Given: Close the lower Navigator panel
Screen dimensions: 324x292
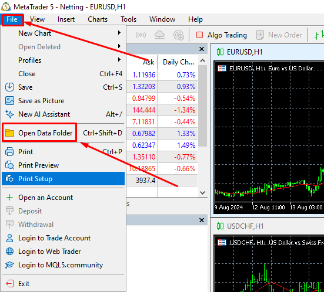Looking at the screenshot, I should [x=202, y=220].
